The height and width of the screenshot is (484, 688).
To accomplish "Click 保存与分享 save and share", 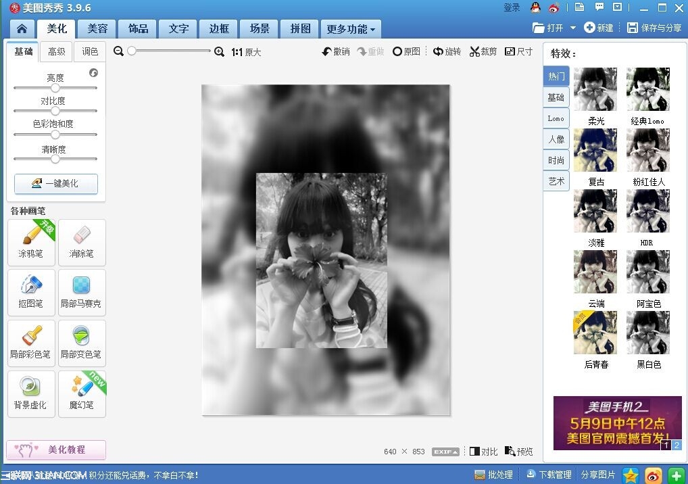I will (x=654, y=28).
